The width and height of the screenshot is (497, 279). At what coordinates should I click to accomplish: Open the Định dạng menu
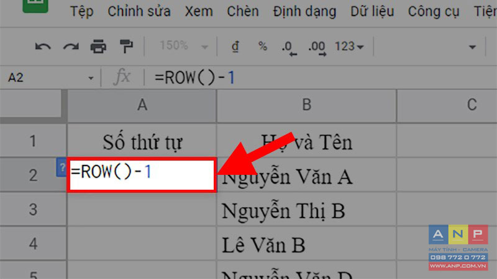pyautogui.click(x=304, y=12)
